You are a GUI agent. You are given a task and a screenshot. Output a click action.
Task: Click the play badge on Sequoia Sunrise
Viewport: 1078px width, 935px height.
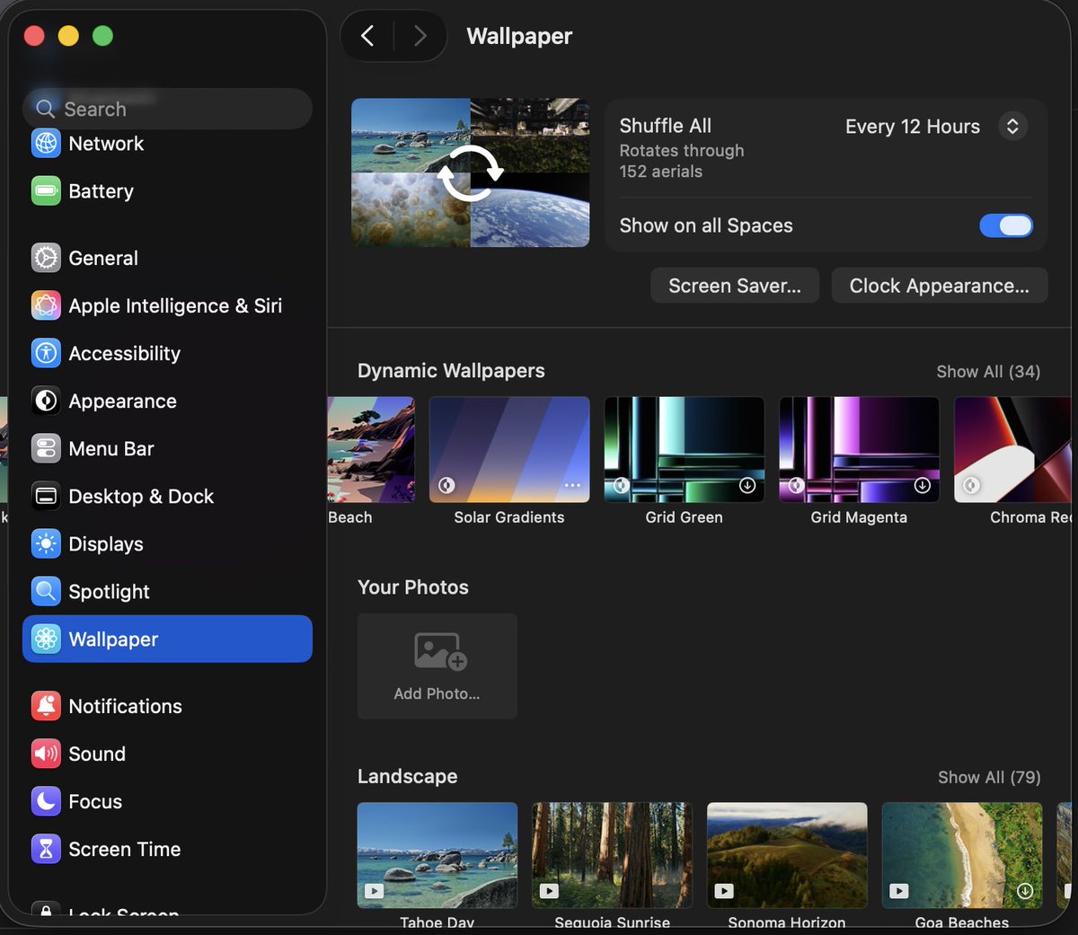point(549,891)
